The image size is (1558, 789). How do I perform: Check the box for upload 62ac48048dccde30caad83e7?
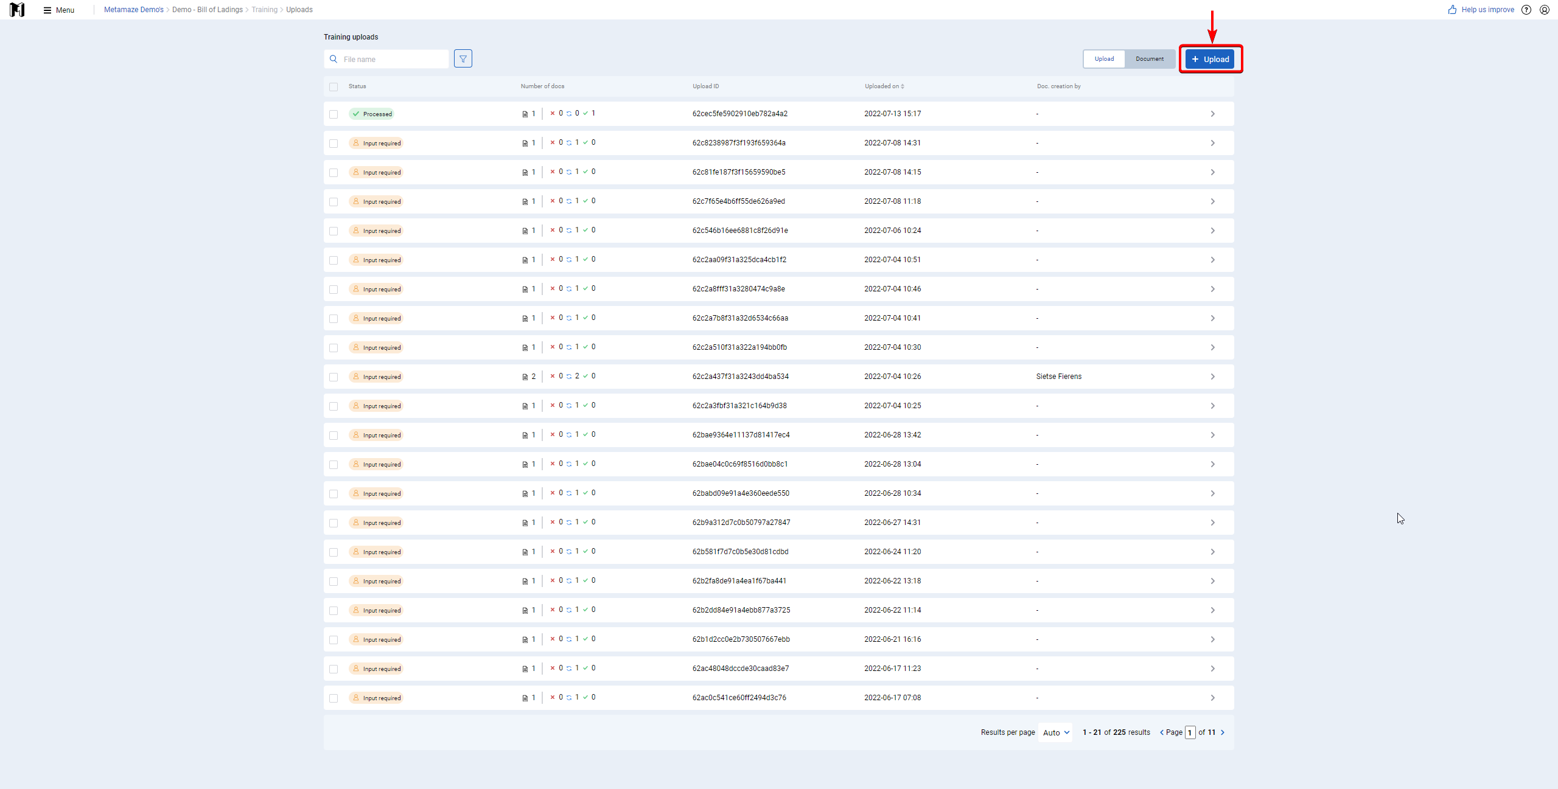pyautogui.click(x=334, y=669)
